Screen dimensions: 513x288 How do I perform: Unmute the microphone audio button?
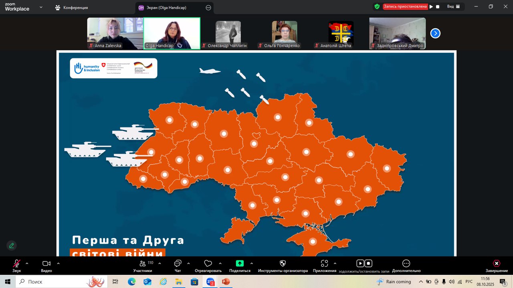tap(16, 264)
